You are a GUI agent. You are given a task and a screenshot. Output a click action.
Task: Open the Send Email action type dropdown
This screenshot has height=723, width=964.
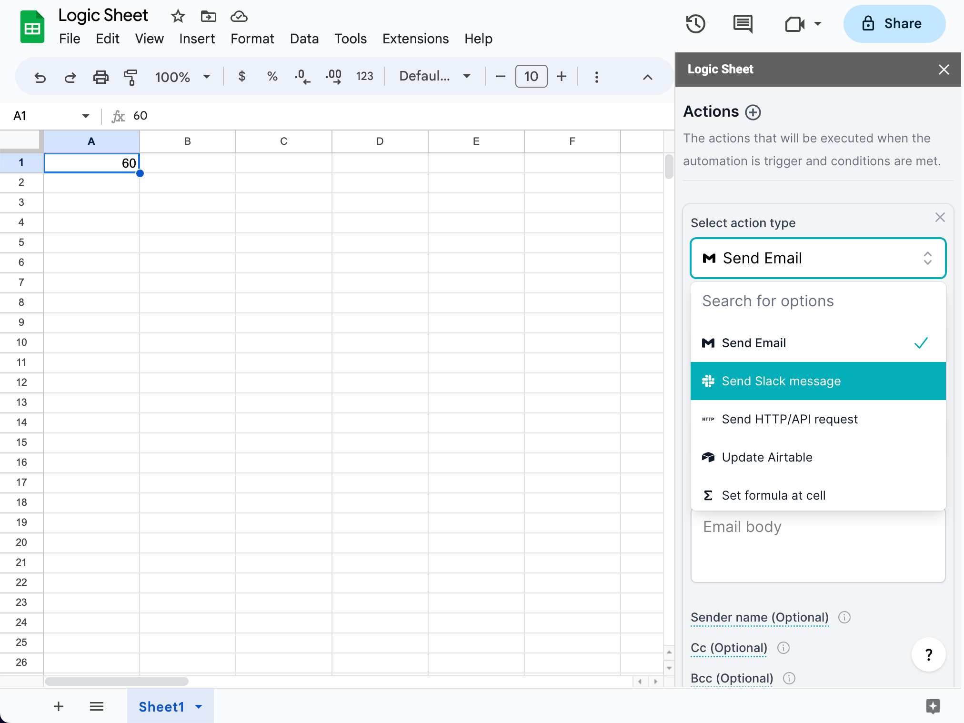[818, 258]
